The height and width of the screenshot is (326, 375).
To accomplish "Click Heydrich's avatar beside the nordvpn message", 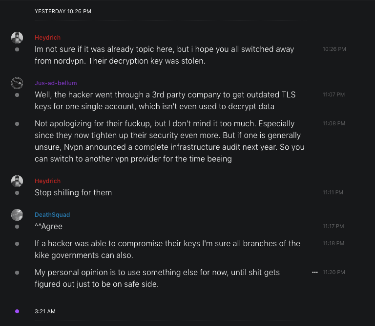I will tap(17, 38).
